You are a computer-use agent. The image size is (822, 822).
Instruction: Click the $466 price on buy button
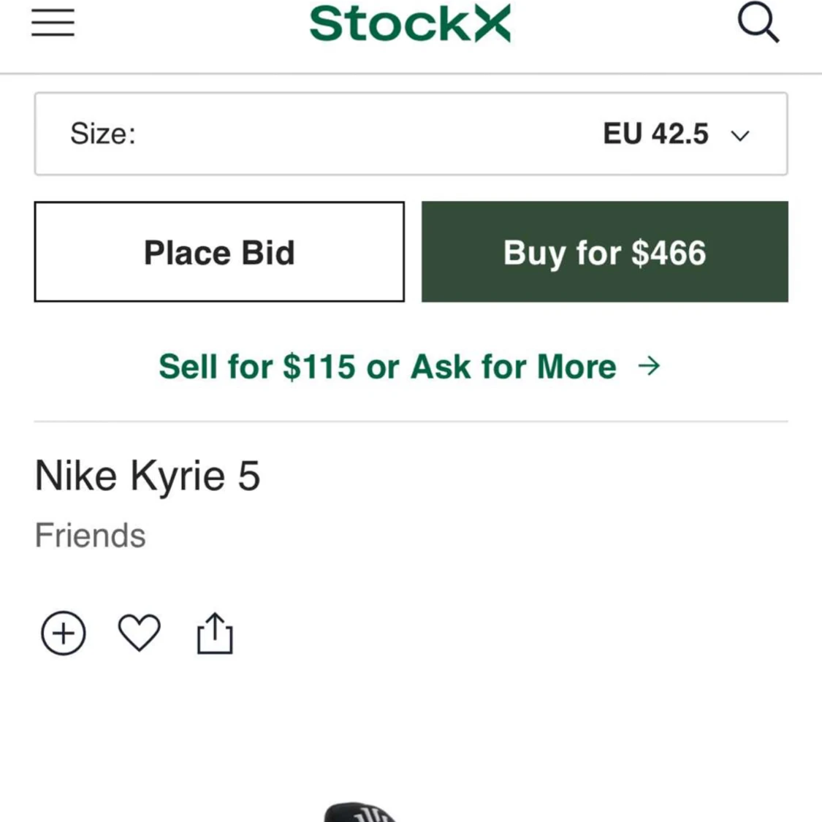click(669, 253)
